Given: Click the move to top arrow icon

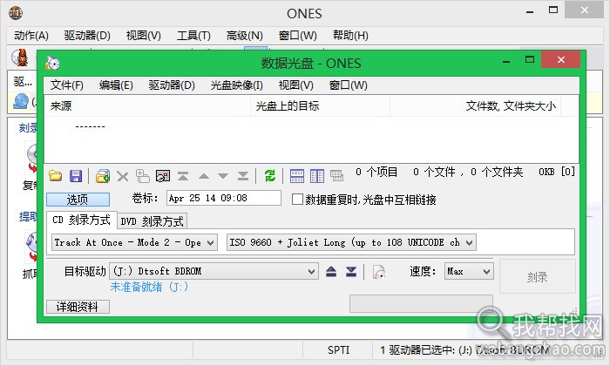Looking at the screenshot, I should [x=183, y=176].
